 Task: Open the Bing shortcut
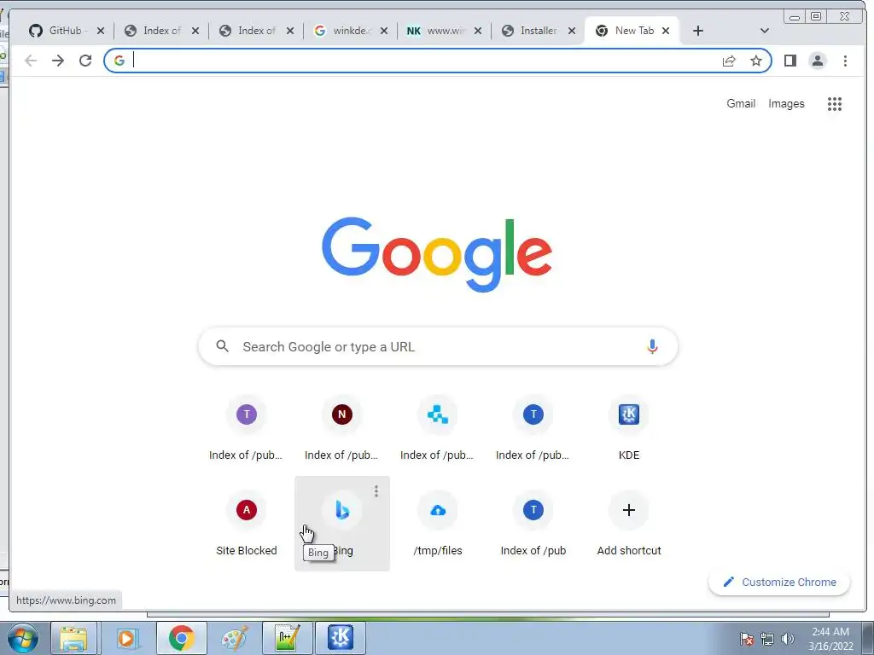(341, 525)
